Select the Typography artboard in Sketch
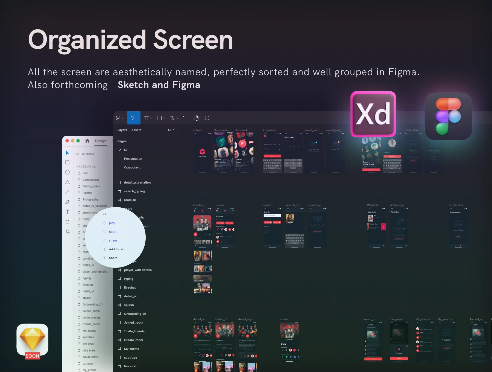 (x=90, y=199)
